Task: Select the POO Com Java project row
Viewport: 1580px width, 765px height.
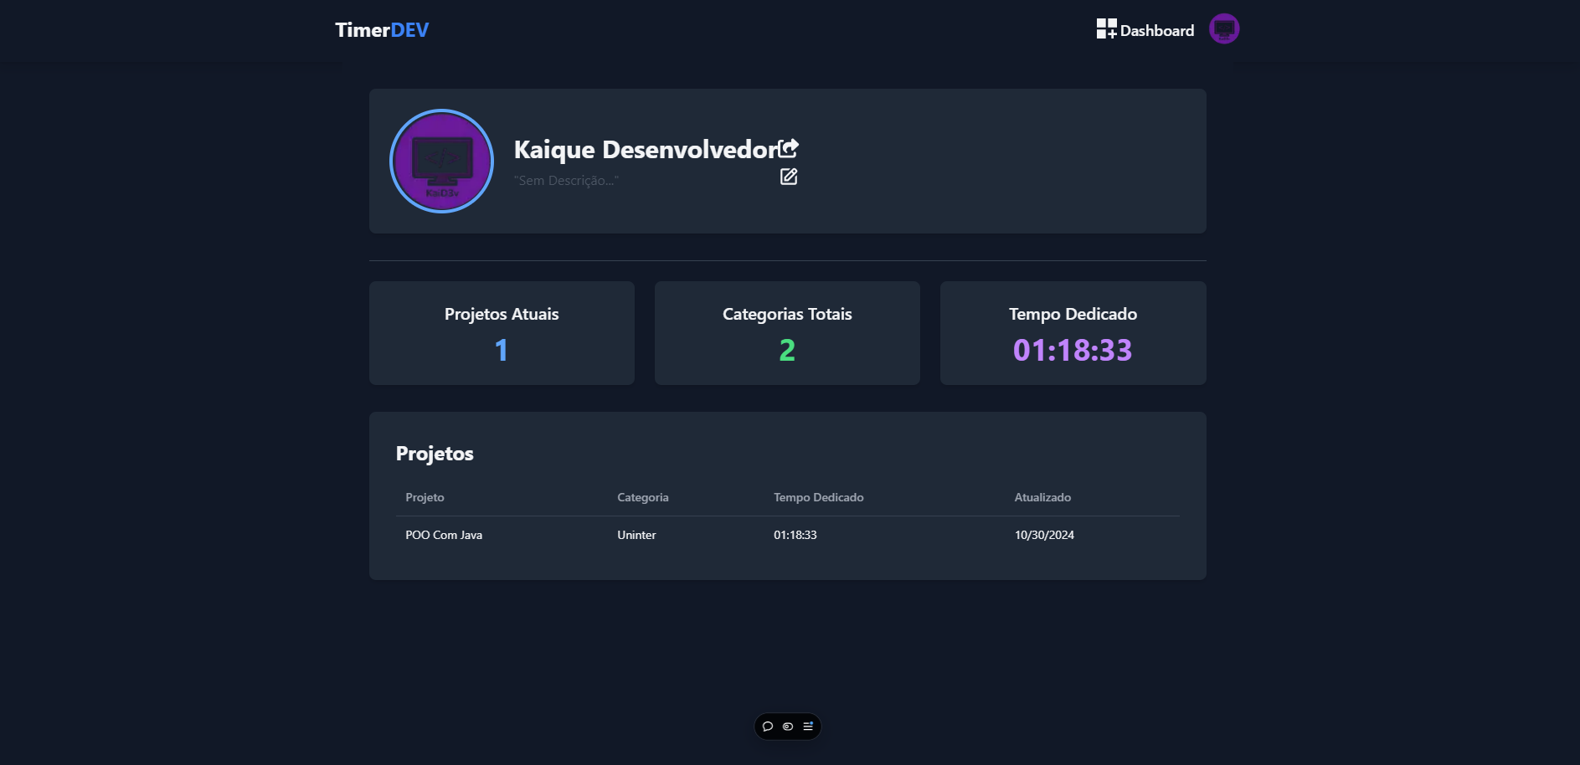Action: (444, 535)
